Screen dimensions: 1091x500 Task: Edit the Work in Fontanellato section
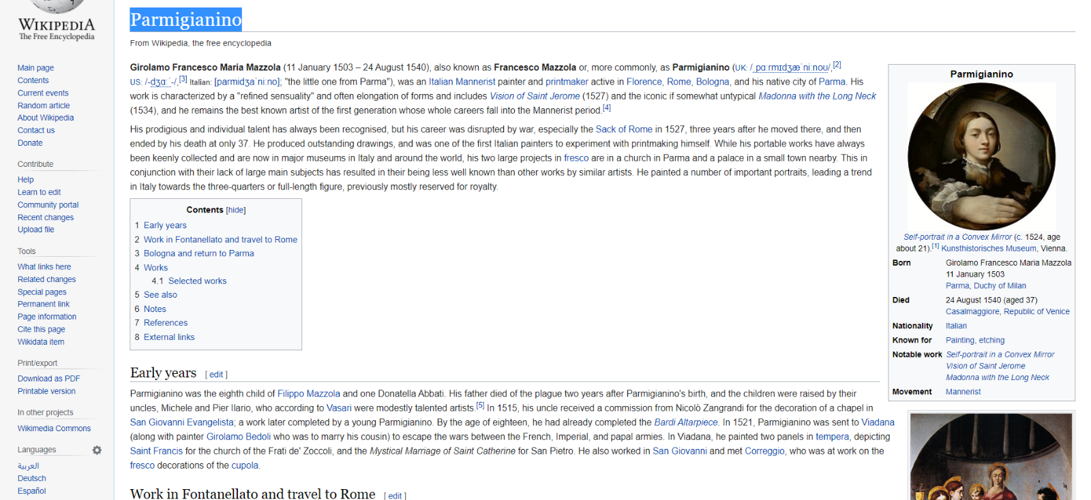point(395,495)
